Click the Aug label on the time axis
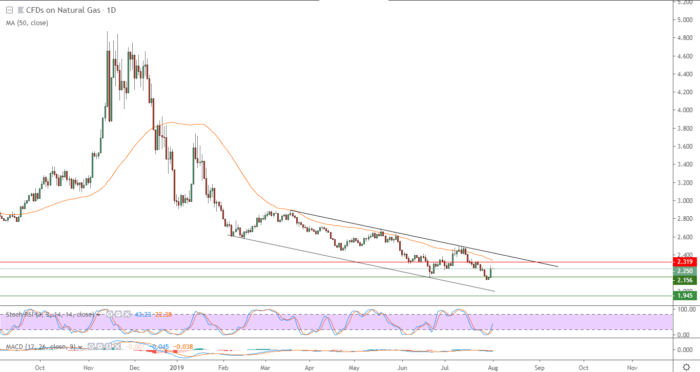The image size is (700, 372). [492, 367]
